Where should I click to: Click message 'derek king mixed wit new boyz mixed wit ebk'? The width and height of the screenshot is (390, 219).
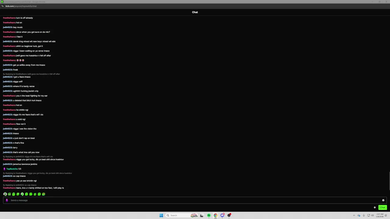[34, 41]
